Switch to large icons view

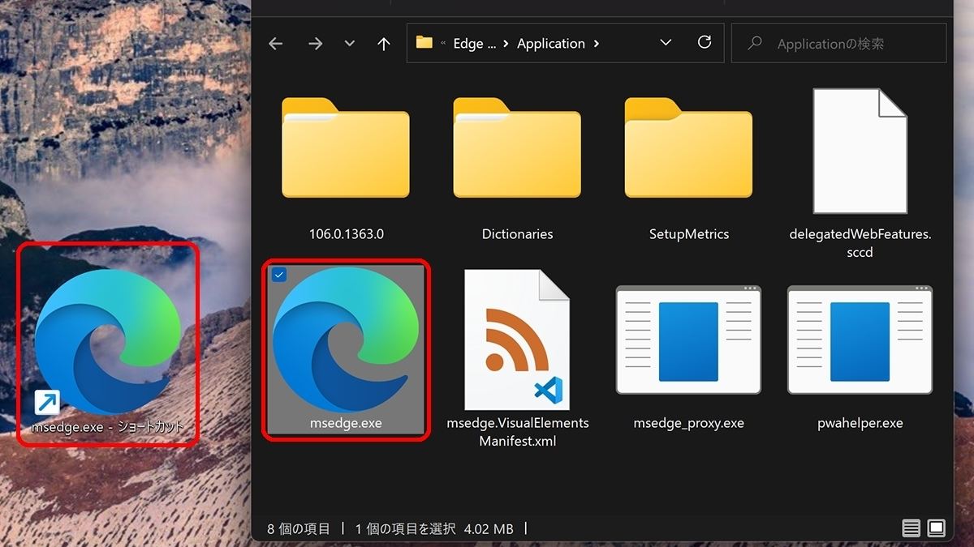point(936,528)
